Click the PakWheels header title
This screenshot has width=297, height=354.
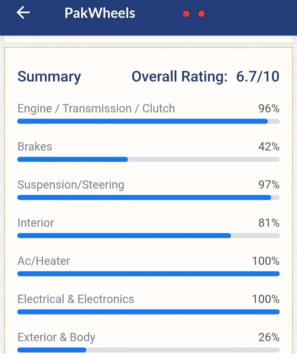pos(100,13)
